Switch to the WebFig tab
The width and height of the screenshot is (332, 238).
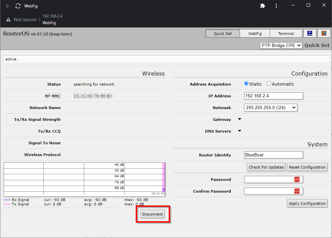[255, 34]
